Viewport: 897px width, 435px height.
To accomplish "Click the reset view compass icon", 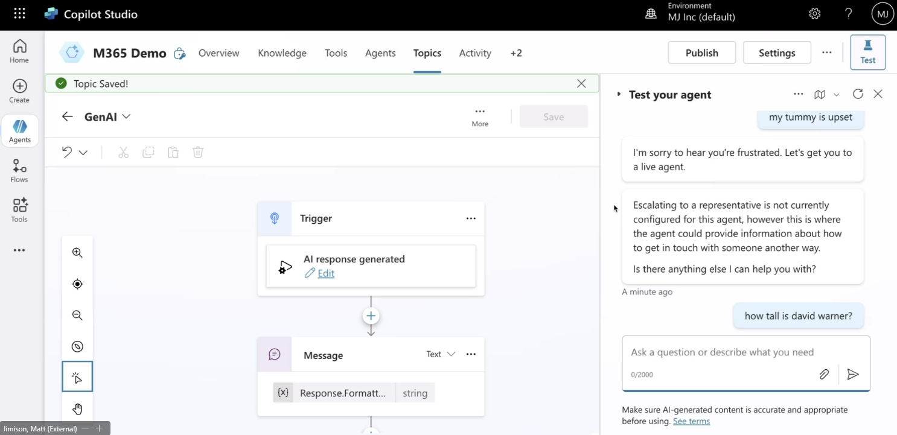I will point(77,346).
